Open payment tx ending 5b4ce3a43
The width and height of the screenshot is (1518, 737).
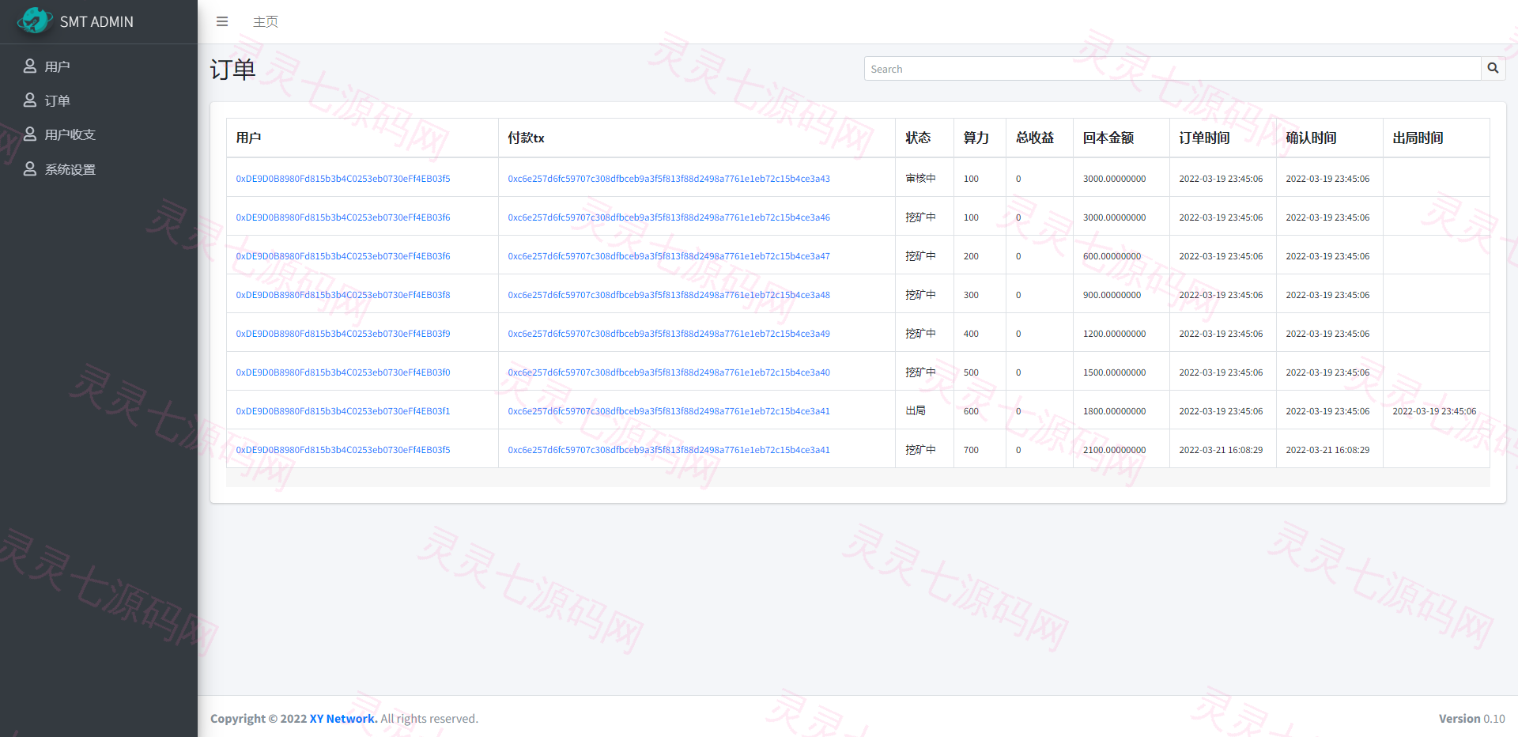pos(669,179)
